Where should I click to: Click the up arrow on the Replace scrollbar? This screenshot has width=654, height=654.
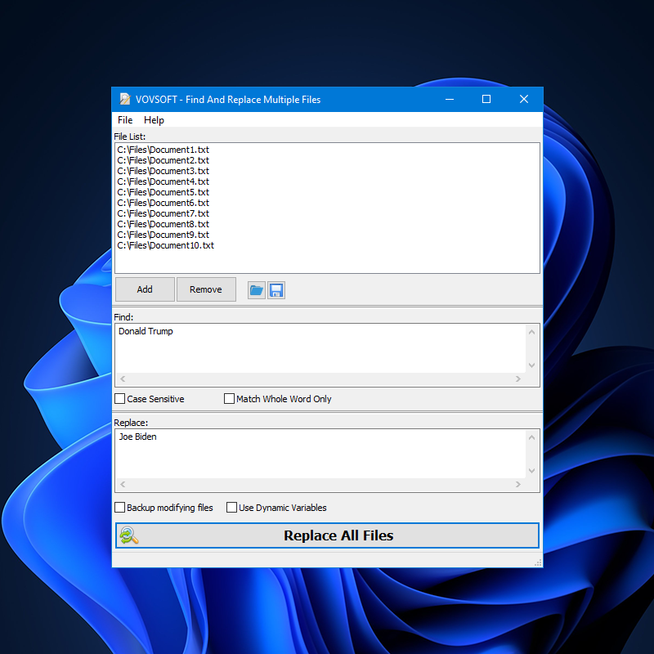point(531,437)
